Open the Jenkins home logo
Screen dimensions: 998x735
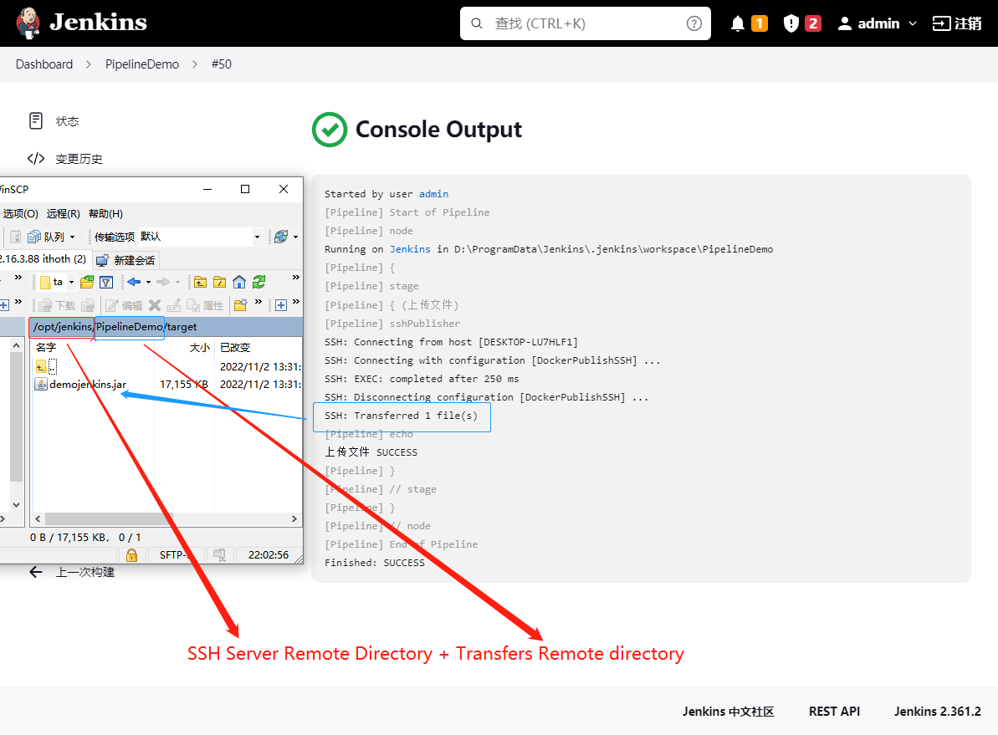(x=81, y=23)
